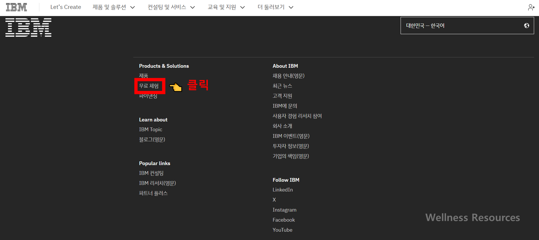Viewport: 539px width, 240px height.
Task: Open the IBM Topic link
Action: (x=151, y=130)
